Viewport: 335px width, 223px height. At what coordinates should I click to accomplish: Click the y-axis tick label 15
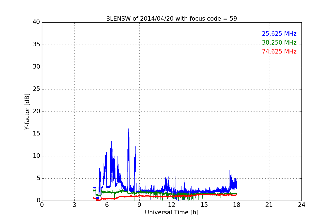tap(36, 134)
